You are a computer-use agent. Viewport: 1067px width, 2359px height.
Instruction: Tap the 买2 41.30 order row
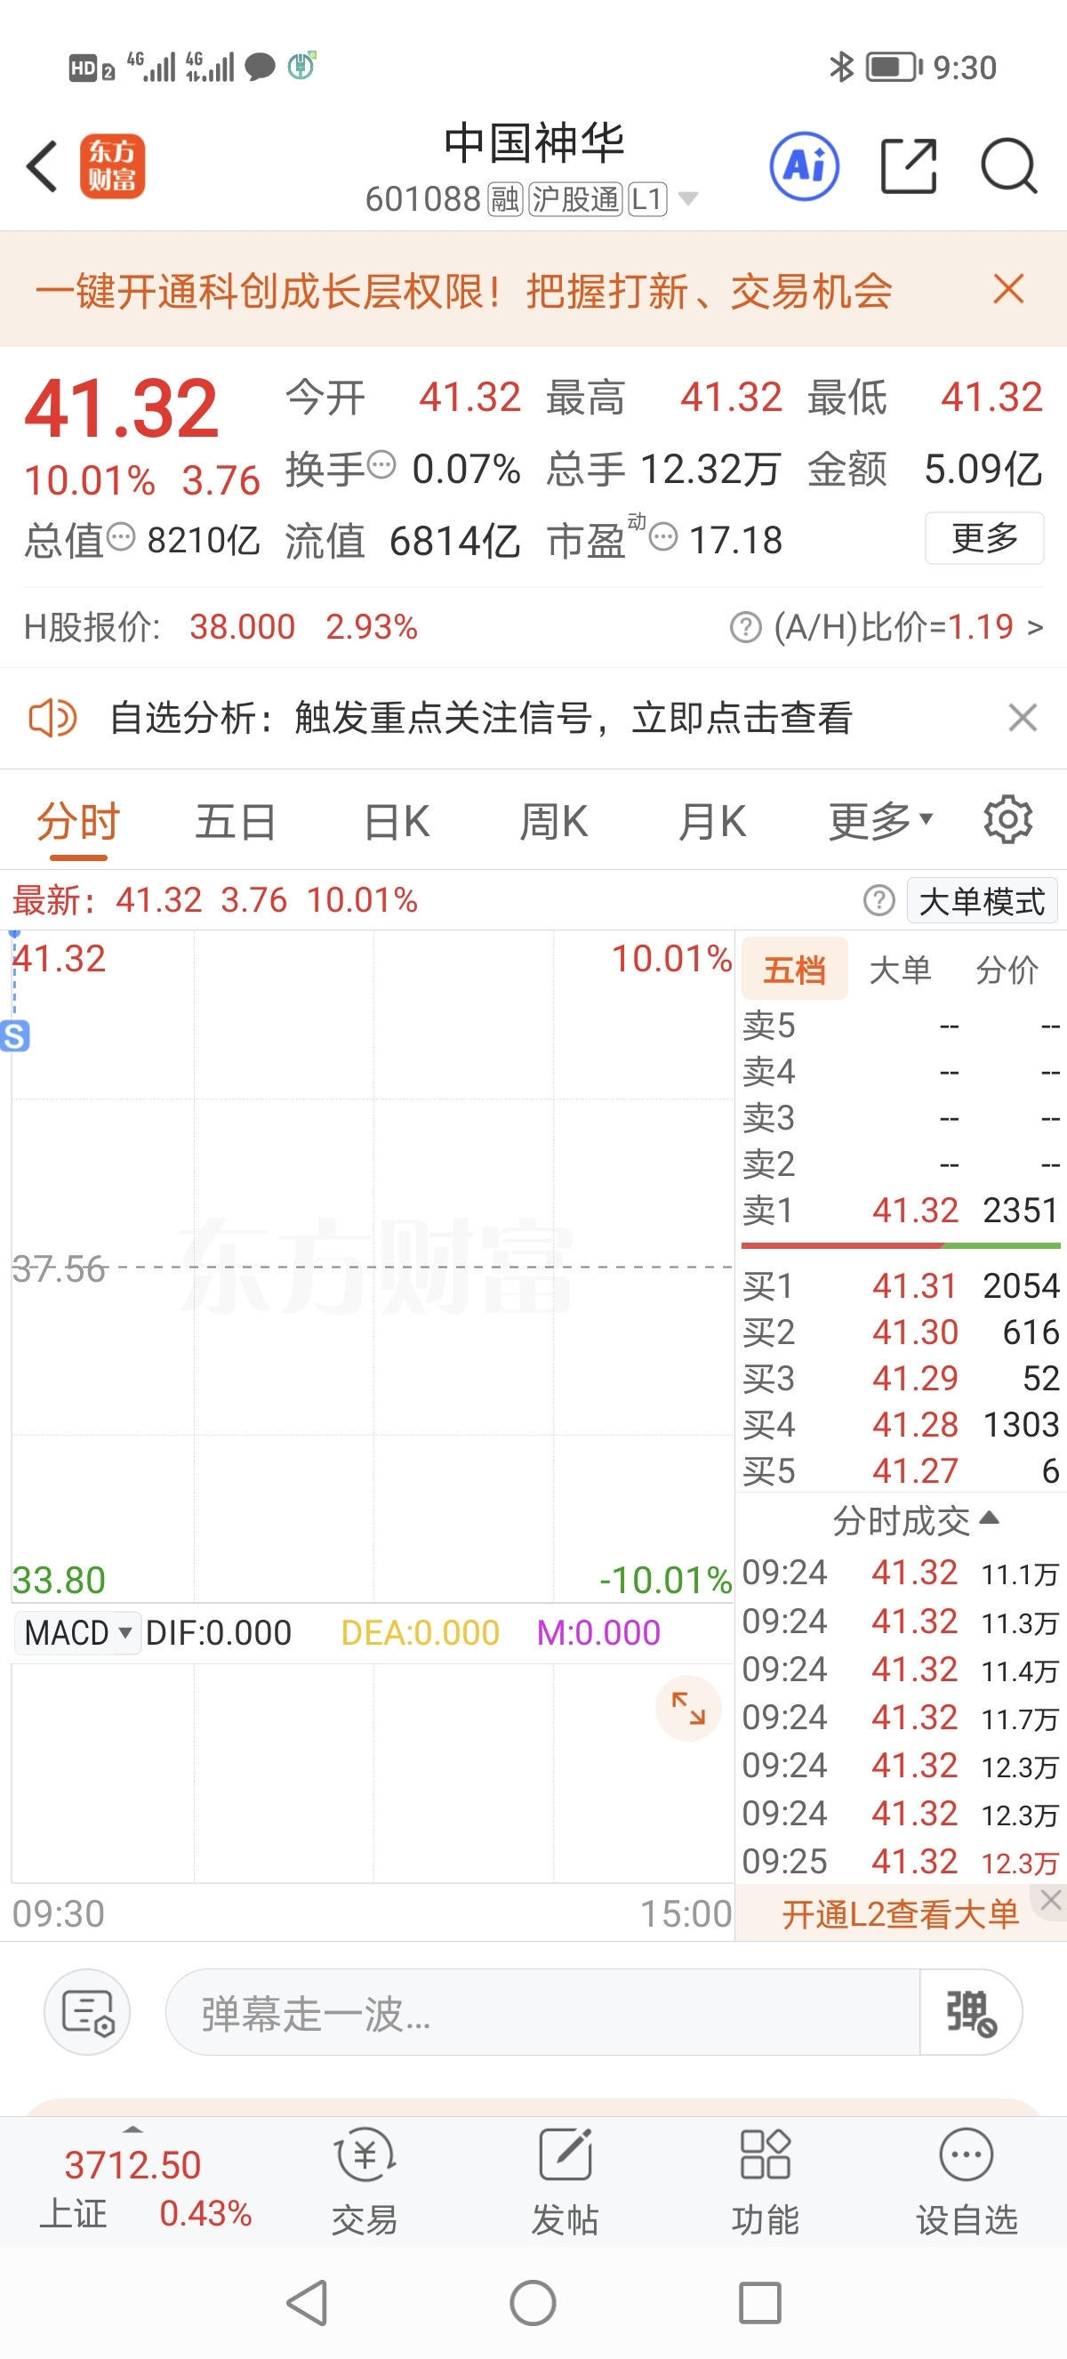[x=901, y=1332]
